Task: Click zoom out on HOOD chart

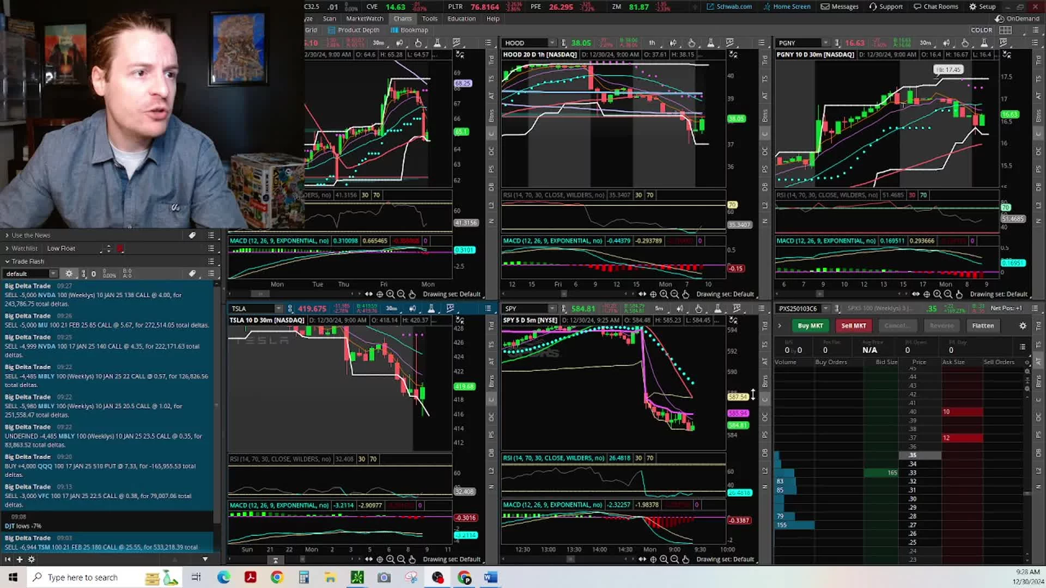Action: point(674,294)
